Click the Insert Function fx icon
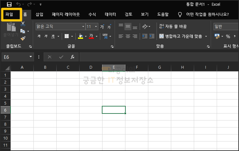The image size is (239, 151). pyautogui.click(x=73, y=57)
